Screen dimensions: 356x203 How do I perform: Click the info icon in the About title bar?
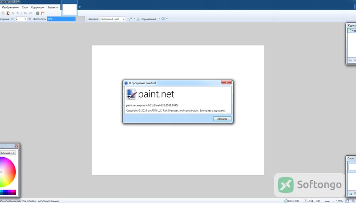(x=126, y=83)
